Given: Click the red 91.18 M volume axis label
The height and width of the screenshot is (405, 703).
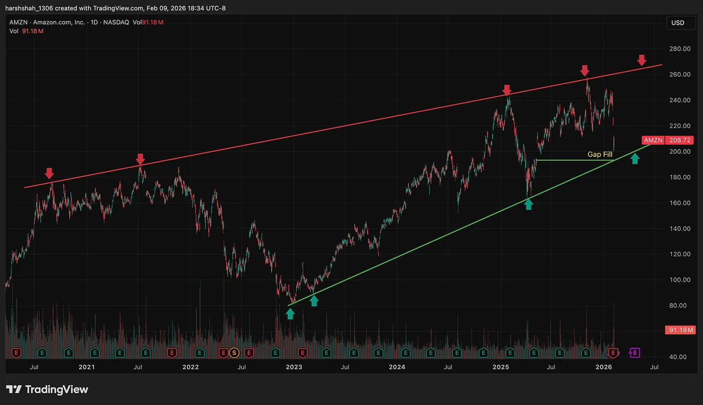Looking at the screenshot, I should click(x=680, y=330).
